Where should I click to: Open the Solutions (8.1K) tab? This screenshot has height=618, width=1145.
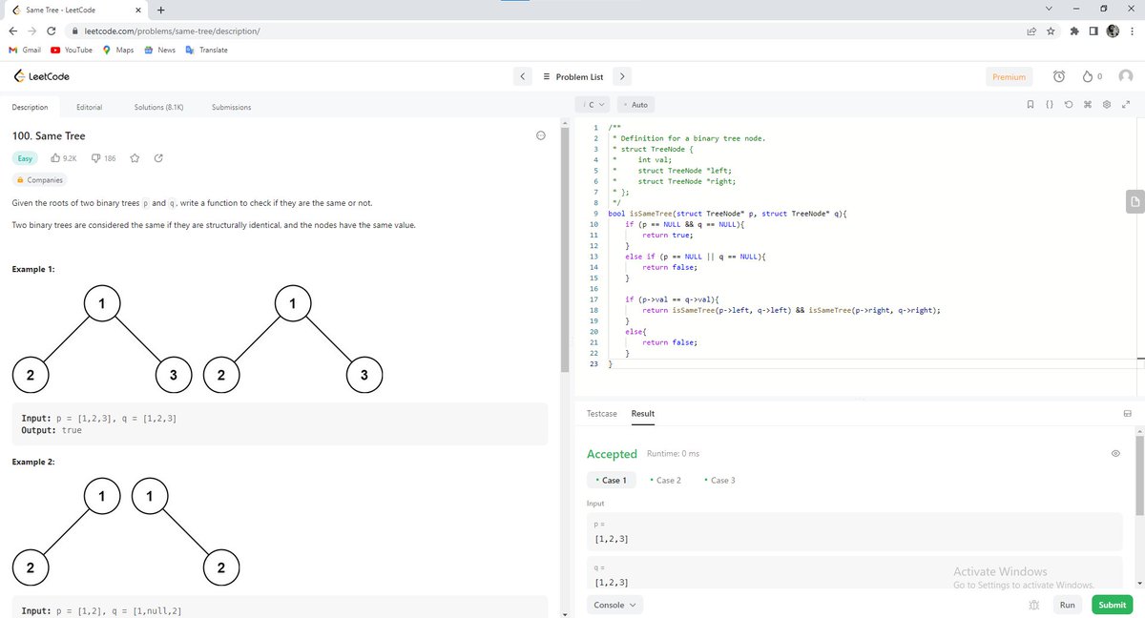point(158,107)
